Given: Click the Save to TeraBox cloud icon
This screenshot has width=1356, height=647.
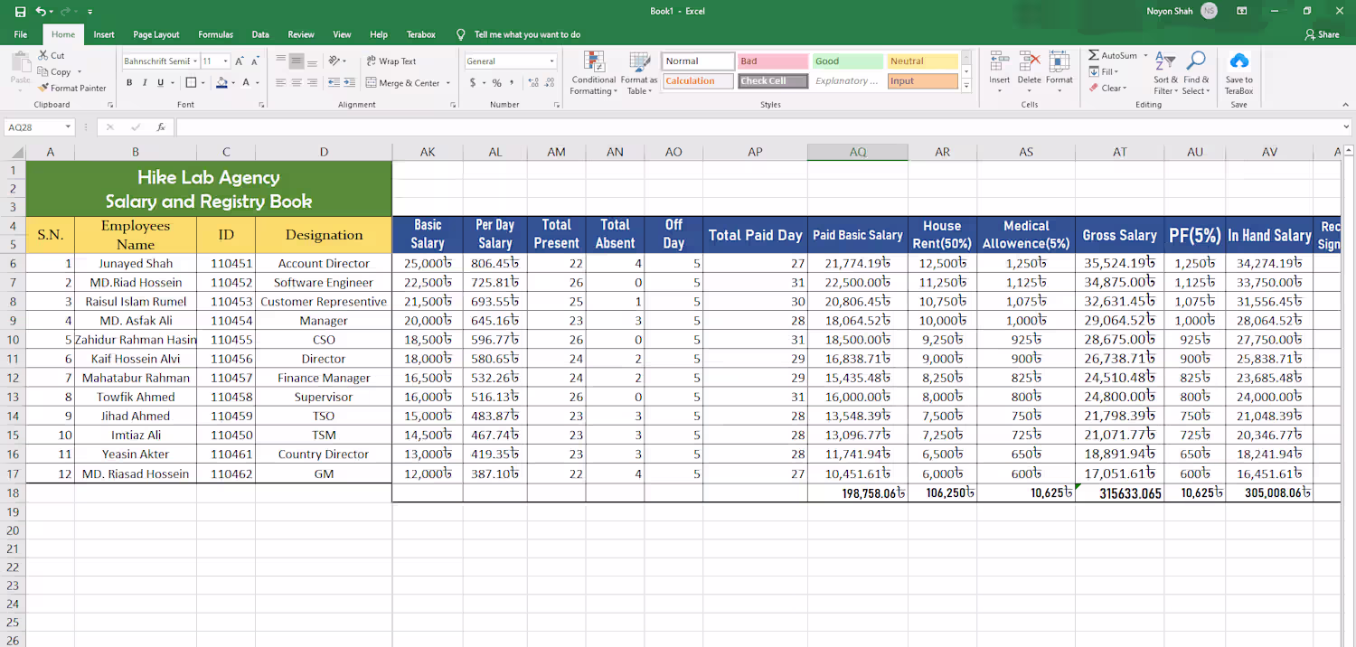Looking at the screenshot, I should [x=1238, y=61].
